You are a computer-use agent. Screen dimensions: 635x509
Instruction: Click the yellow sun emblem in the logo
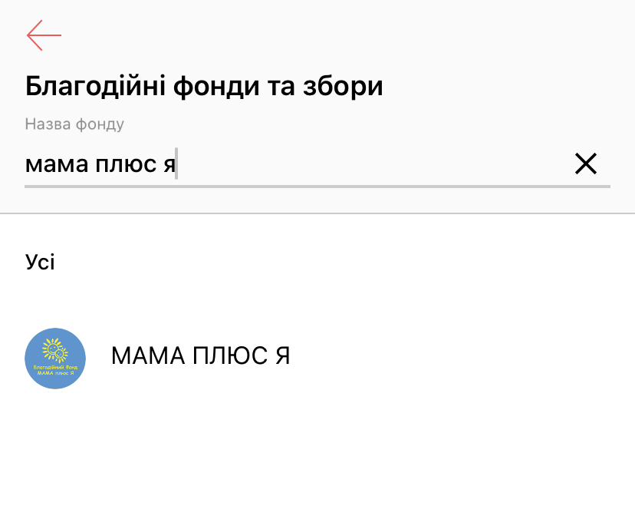[x=55, y=351]
